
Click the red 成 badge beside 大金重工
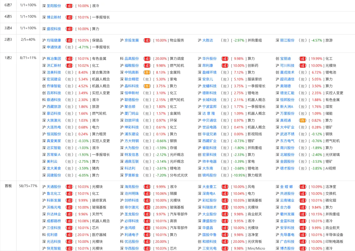coord(225,187)
